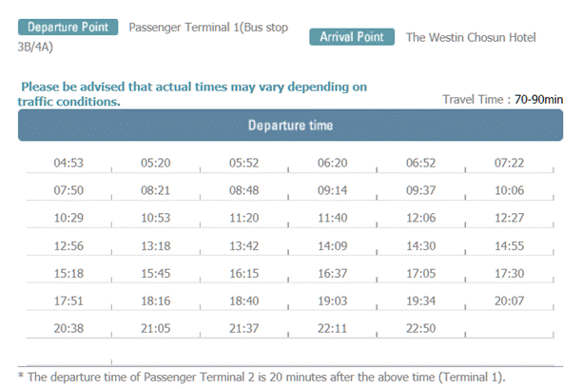Click the 20:07 departure time
Viewport: 582px width, 389px height.
click(510, 301)
